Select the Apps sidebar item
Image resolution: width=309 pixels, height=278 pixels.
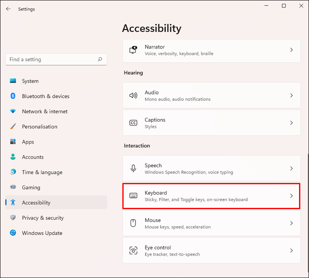point(28,142)
